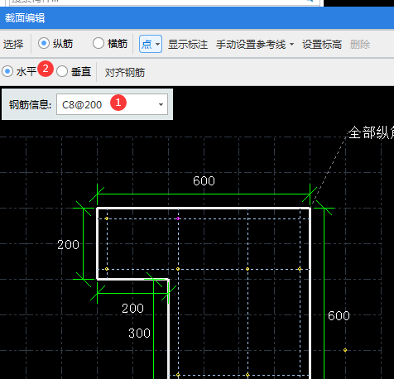Select the 纵筋 radio button
Viewport: 394px width, 379px height.
point(44,44)
